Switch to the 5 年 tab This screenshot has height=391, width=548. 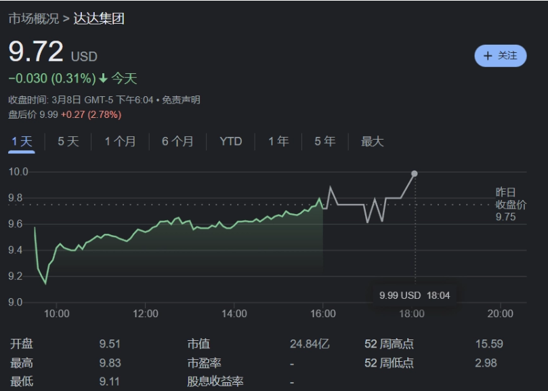(325, 142)
